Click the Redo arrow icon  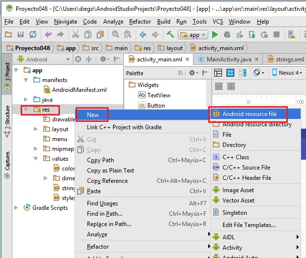click(x=60, y=34)
